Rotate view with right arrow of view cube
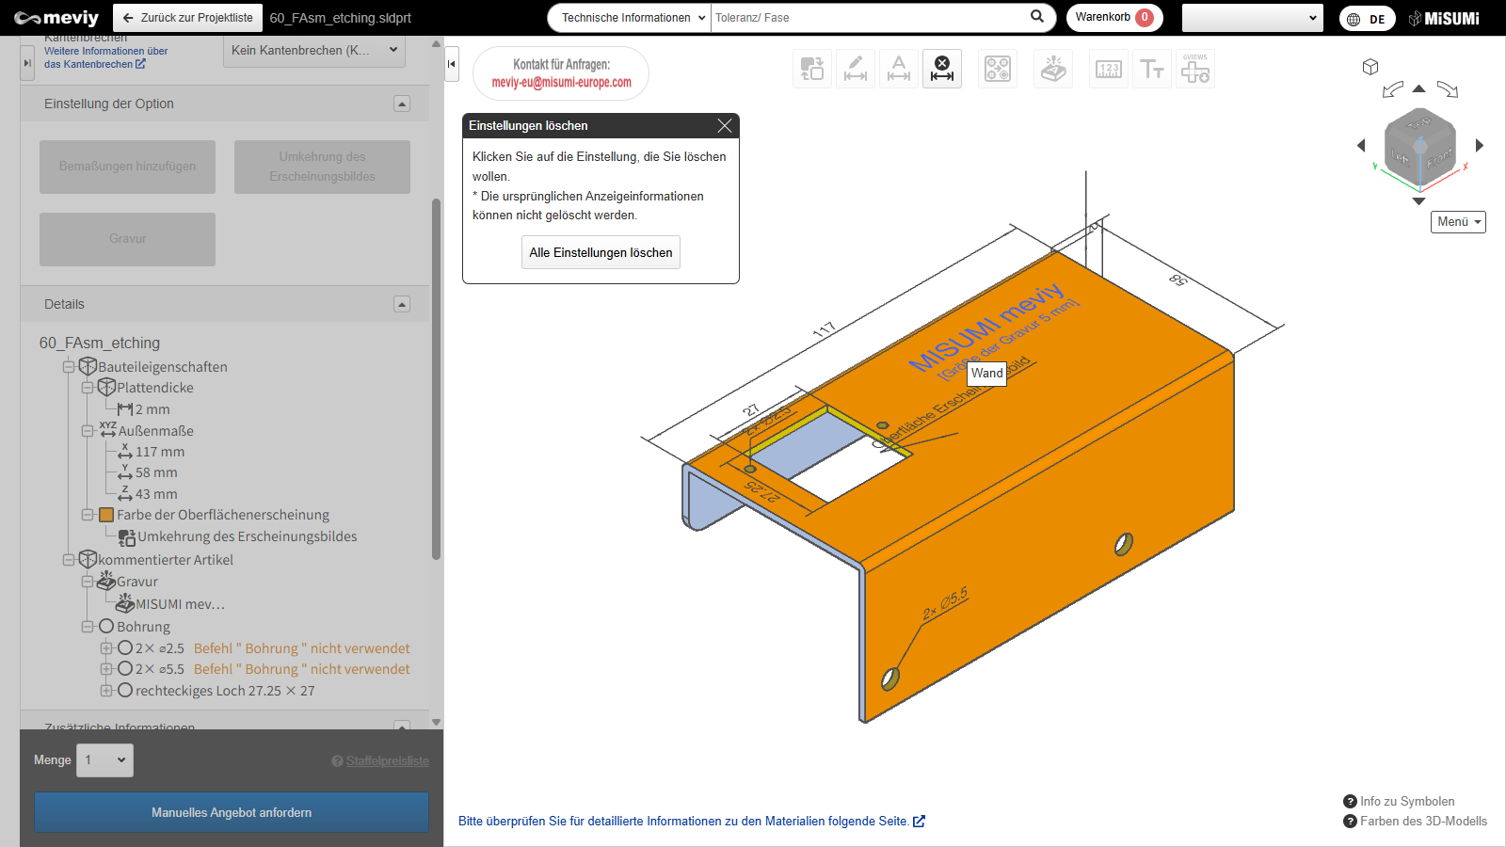The height and width of the screenshot is (847, 1506). [x=1480, y=145]
